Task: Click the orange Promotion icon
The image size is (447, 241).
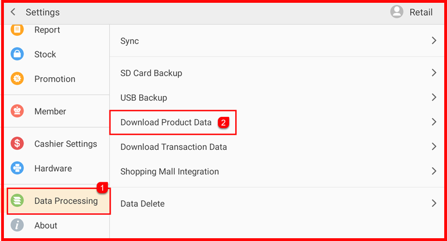Action: point(17,79)
